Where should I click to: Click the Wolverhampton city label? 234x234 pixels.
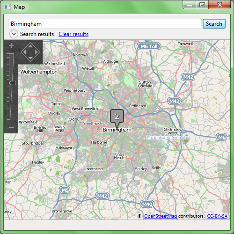click(39, 72)
